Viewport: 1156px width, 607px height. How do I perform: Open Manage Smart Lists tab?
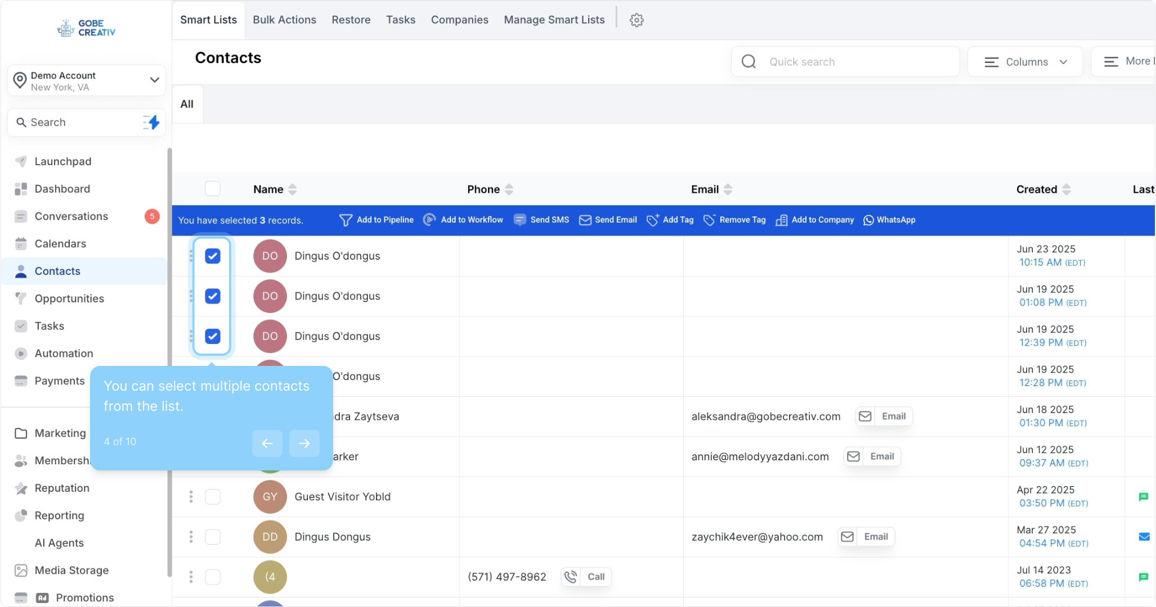pyautogui.click(x=554, y=20)
